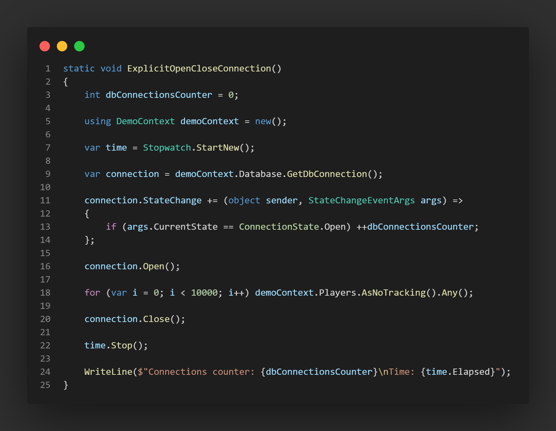Click 'new' keyword on line 5

[x=263, y=121]
